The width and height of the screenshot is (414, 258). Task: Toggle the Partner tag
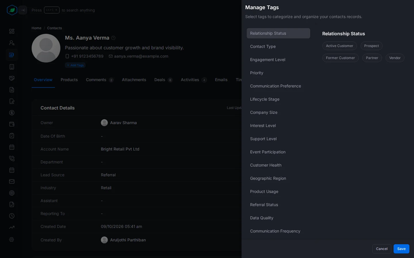click(372, 58)
